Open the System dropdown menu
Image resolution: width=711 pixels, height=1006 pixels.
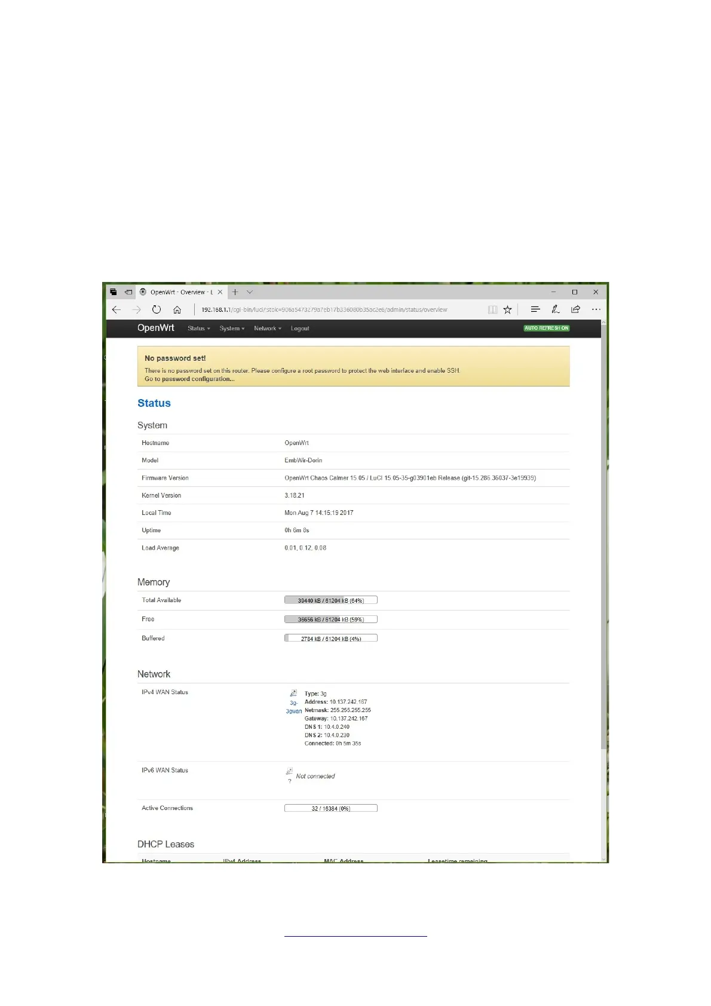coord(232,329)
